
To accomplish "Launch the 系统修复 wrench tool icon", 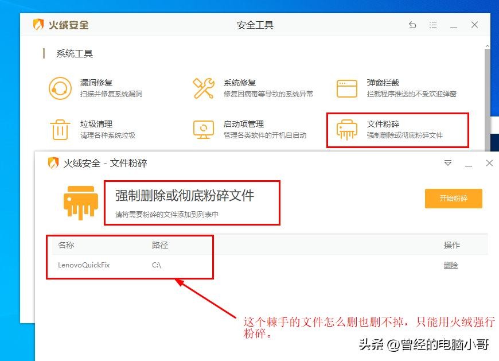I will pos(203,88).
